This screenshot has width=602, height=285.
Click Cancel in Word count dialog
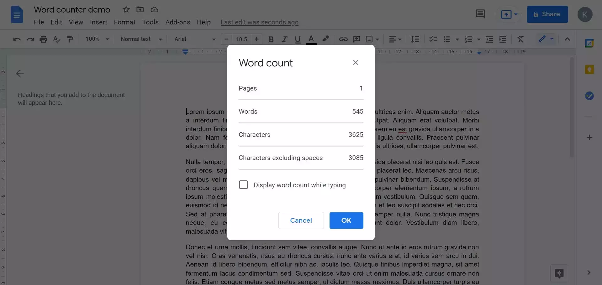click(x=301, y=220)
